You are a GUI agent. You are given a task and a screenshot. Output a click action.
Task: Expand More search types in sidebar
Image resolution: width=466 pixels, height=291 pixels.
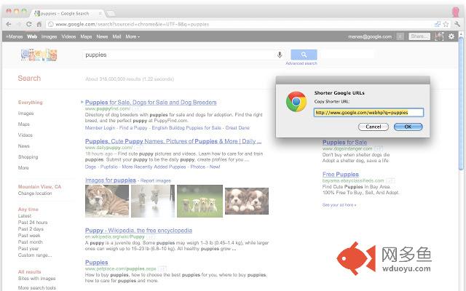[23, 168]
